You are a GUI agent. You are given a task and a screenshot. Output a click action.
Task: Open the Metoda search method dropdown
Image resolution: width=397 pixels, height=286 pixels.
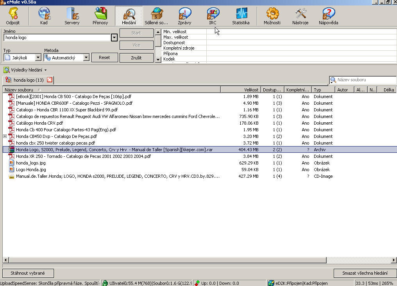tap(86, 57)
